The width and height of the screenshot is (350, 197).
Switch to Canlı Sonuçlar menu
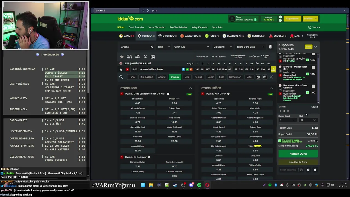click(136, 27)
